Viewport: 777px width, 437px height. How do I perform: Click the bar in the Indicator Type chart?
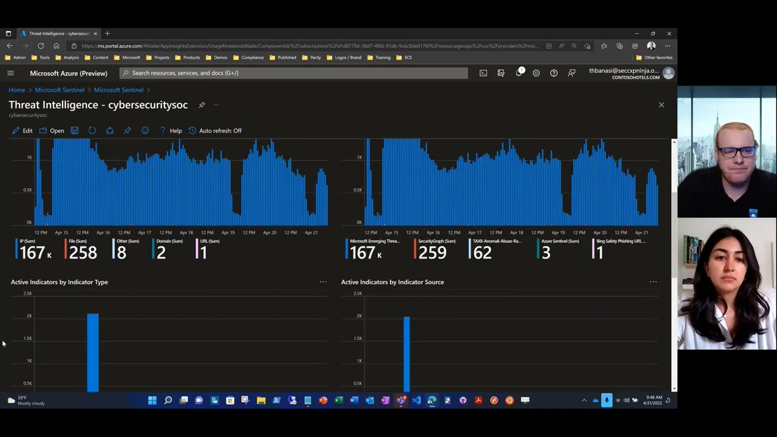tap(92, 353)
